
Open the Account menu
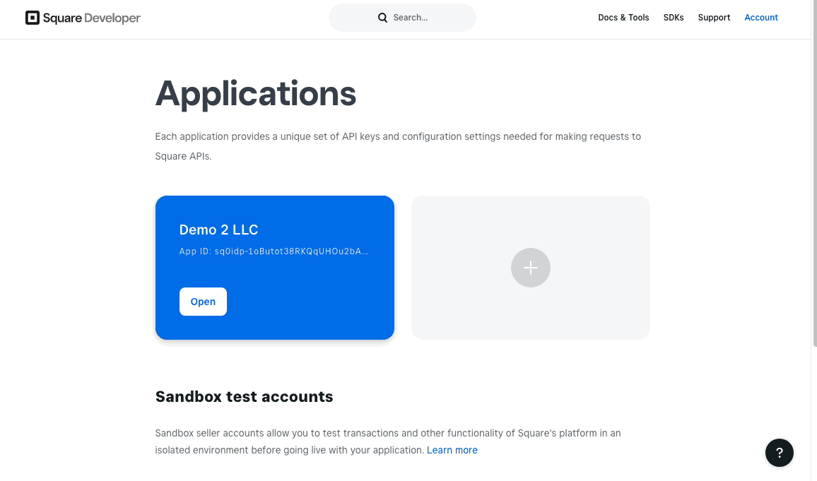760,18
